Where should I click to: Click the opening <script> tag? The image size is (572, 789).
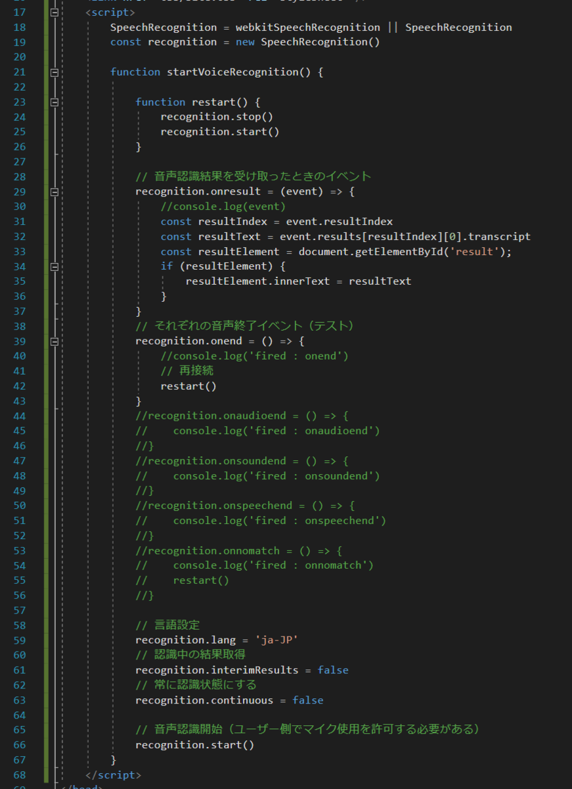(x=110, y=12)
